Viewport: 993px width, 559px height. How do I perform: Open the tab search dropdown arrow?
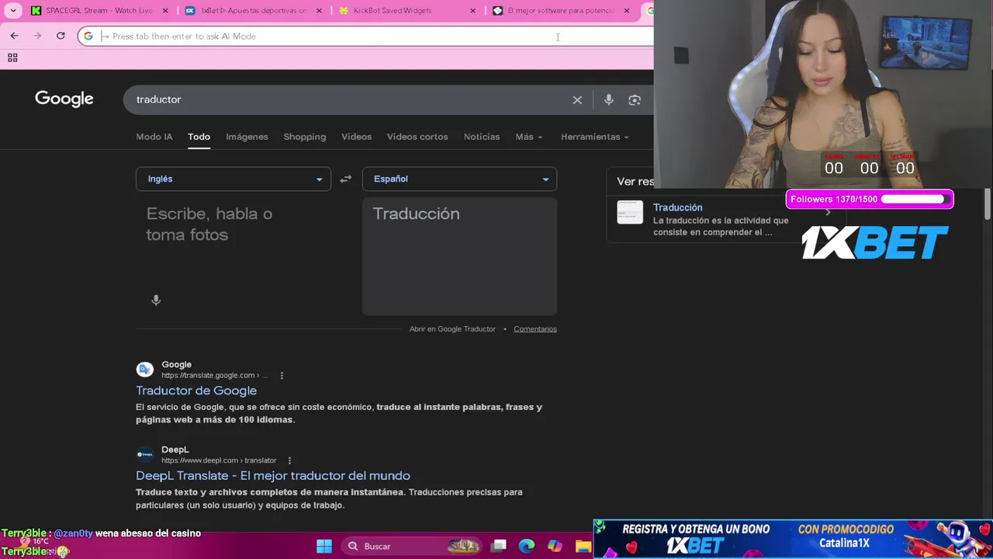(13, 11)
